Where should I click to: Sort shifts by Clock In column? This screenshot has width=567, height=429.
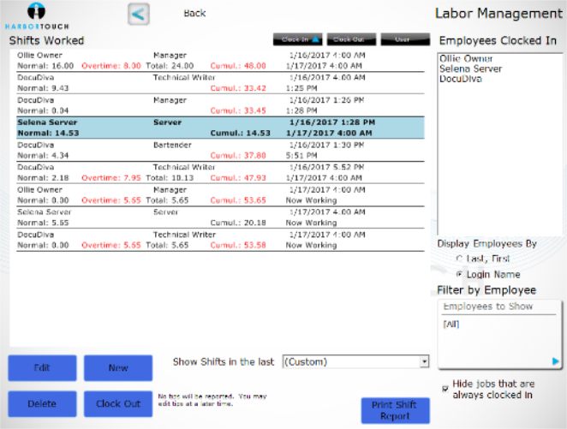point(297,39)
